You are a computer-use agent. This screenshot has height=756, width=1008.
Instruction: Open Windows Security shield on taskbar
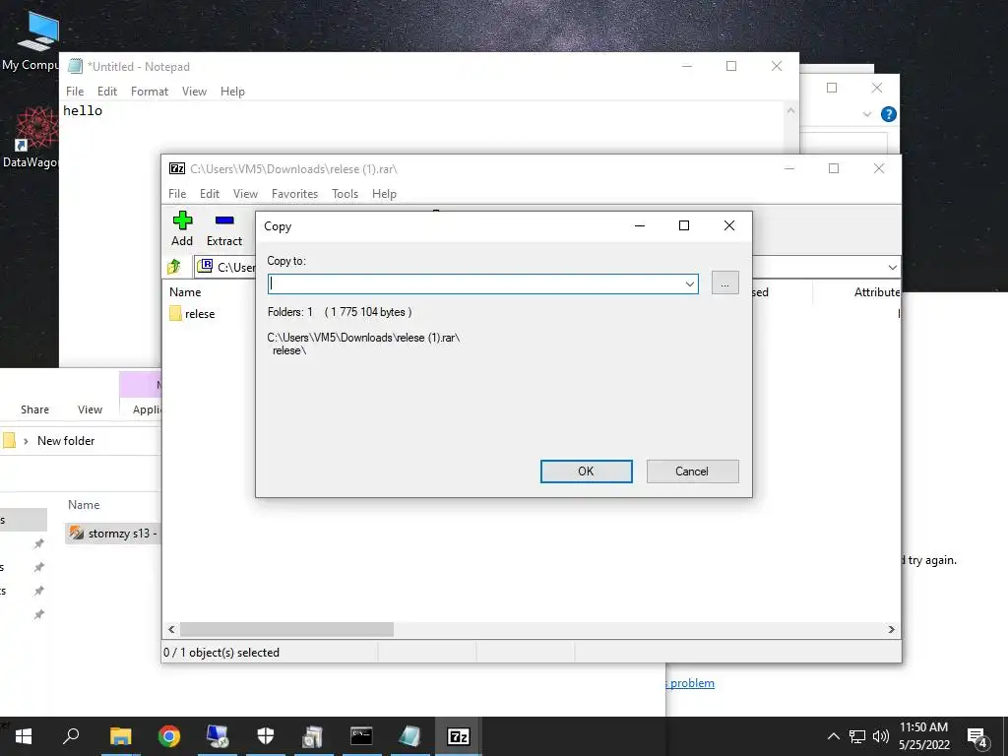point(266,736)
